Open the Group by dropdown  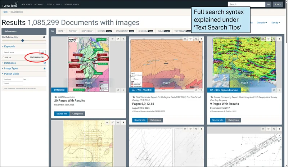pos(262,23)
